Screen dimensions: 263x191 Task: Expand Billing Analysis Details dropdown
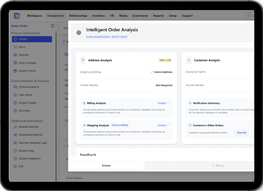(163, 103)
